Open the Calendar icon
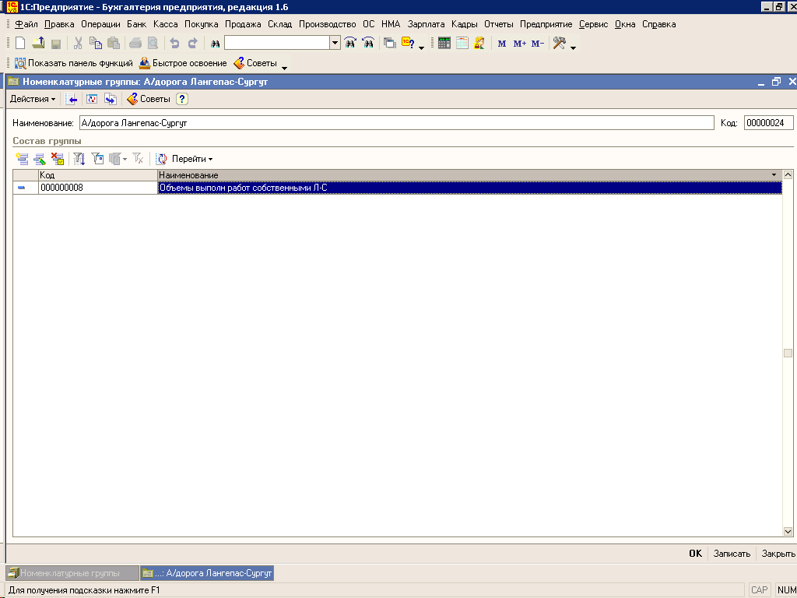The height and width of the screenshot is (598, 797). pos(462,44)
